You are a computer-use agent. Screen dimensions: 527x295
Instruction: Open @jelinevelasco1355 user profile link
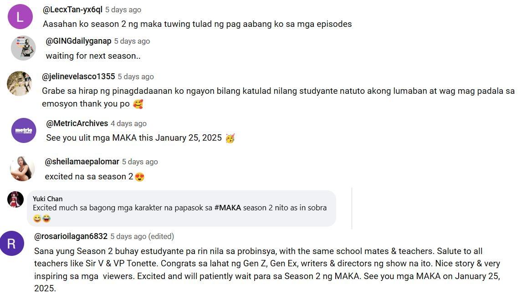[x=78, y=76]
